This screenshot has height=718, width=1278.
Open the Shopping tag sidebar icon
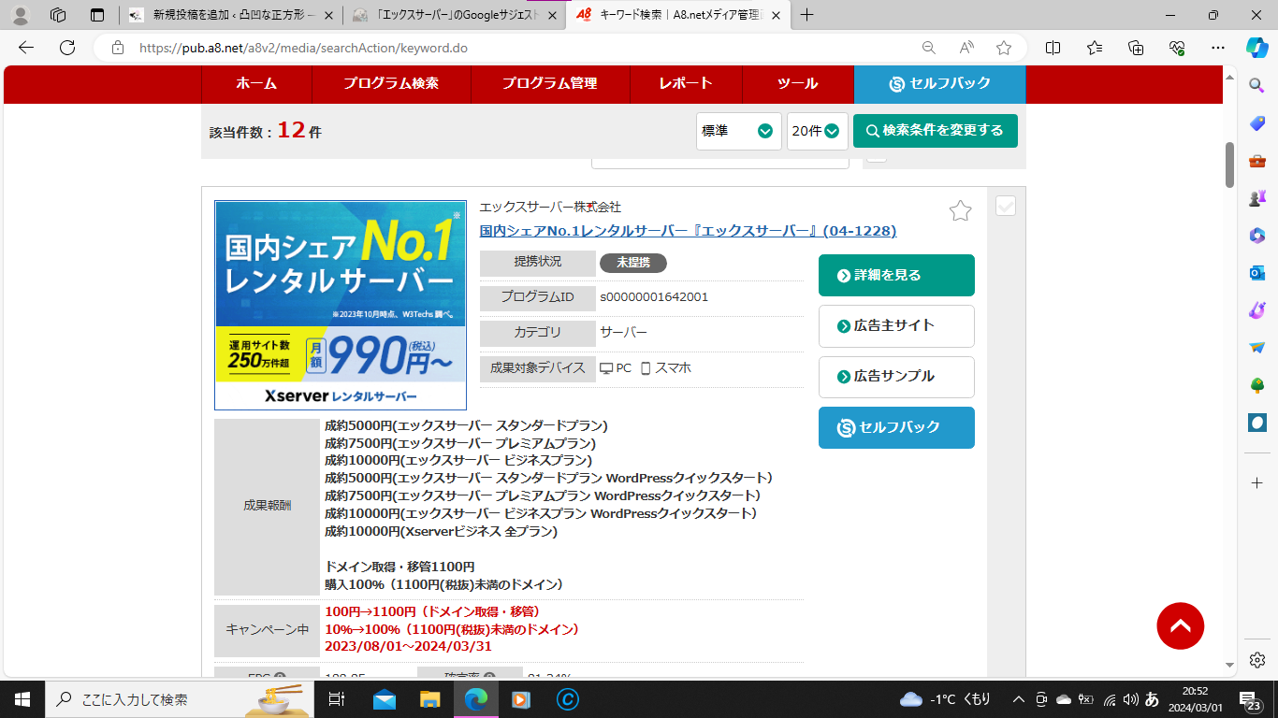coord(1256,123)
